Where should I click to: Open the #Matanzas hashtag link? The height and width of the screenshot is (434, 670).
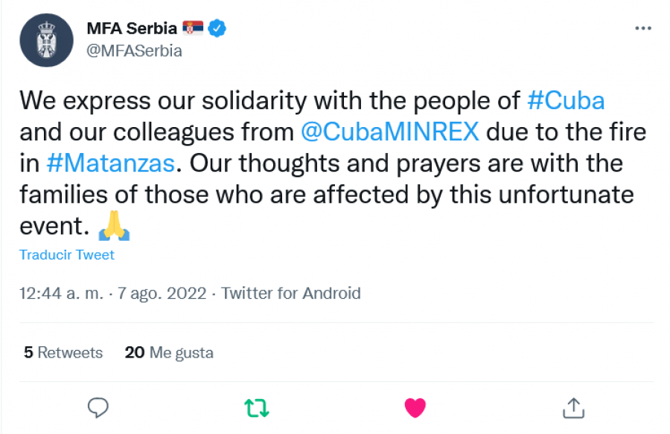point(111,163)
